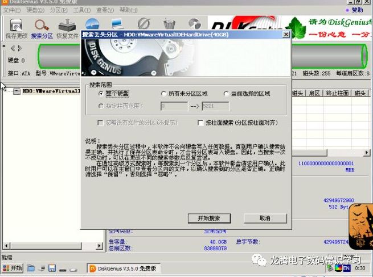Click the 搜索分区 magnifier toolbar icon
The width and height of the screenshot is (373, 277).
(x=42, y=26)
